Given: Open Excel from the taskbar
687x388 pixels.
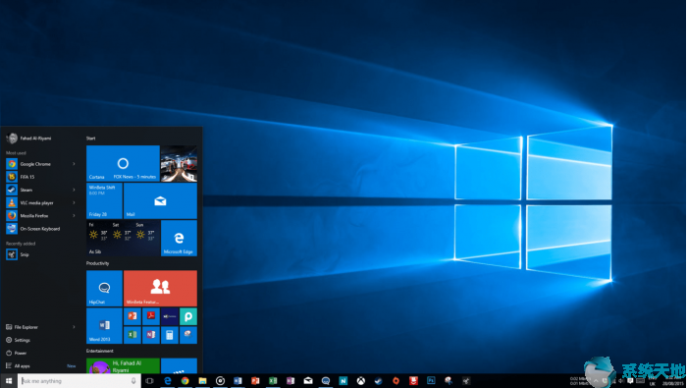Looking at the screenshot, I should point(273,381).
